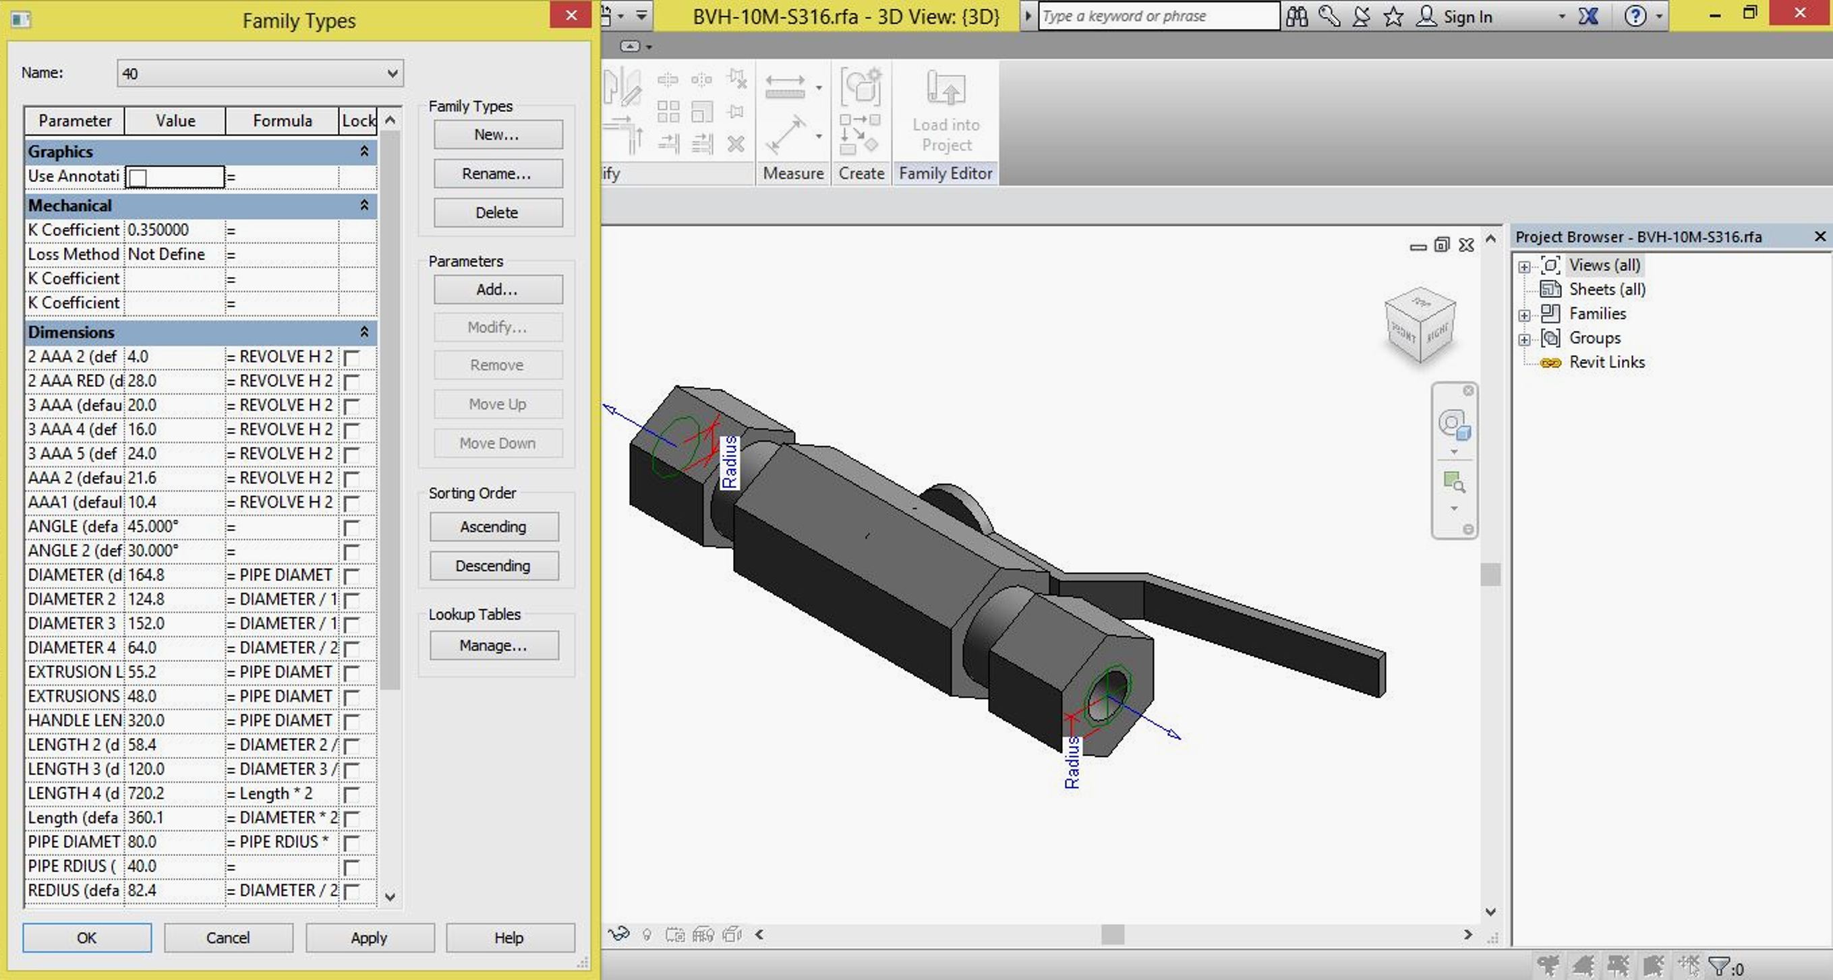
Task: Click the Manage... lookup tables button
Action: 493,646
